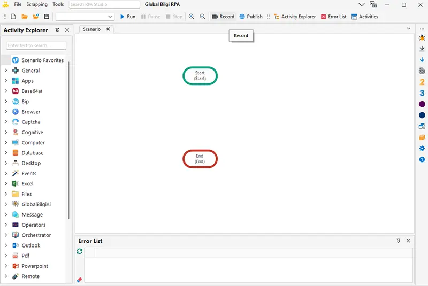428x286 pixels.
Task: Run the scenario
Action: tap(128, 17)
